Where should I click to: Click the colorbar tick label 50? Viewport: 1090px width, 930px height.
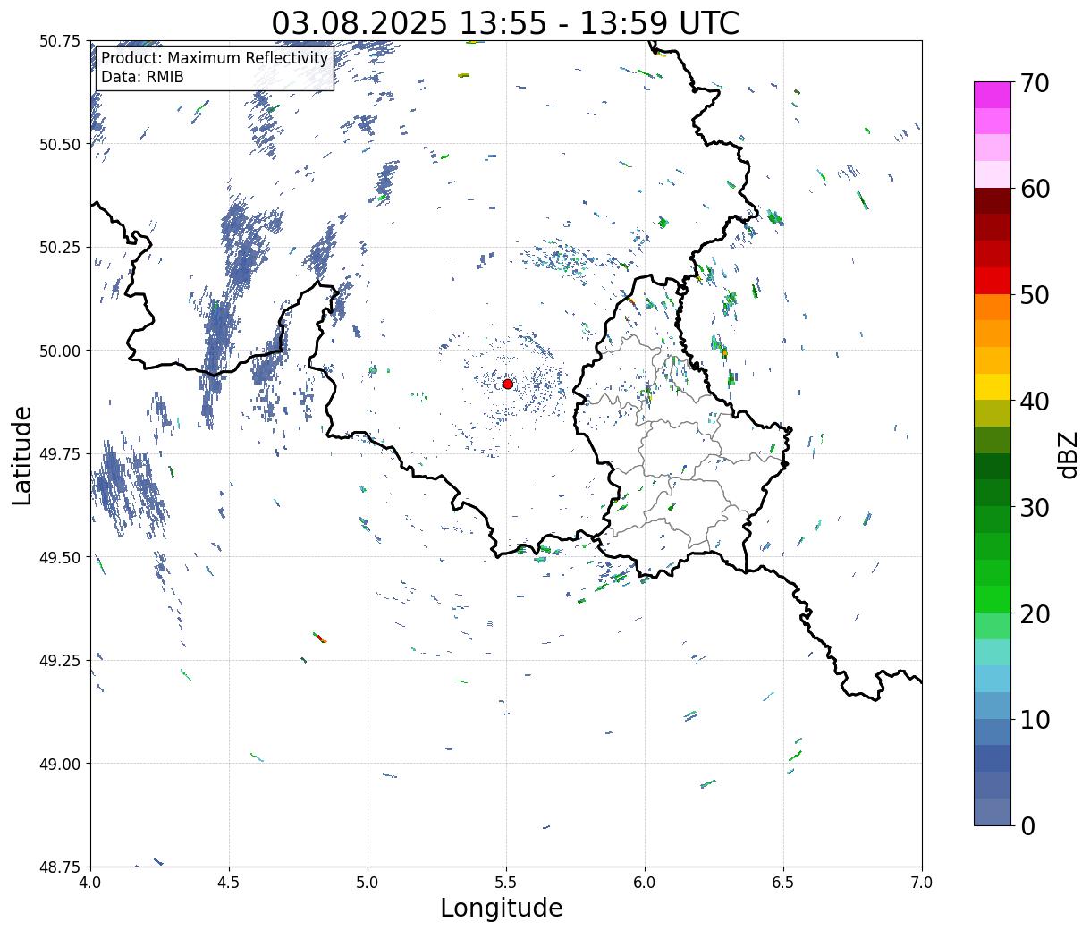pyautogui.click(x=1034, y=295)
